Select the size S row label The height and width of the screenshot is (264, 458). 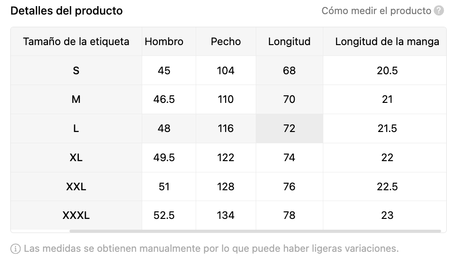pyautogui.click(x=76, y=70)
